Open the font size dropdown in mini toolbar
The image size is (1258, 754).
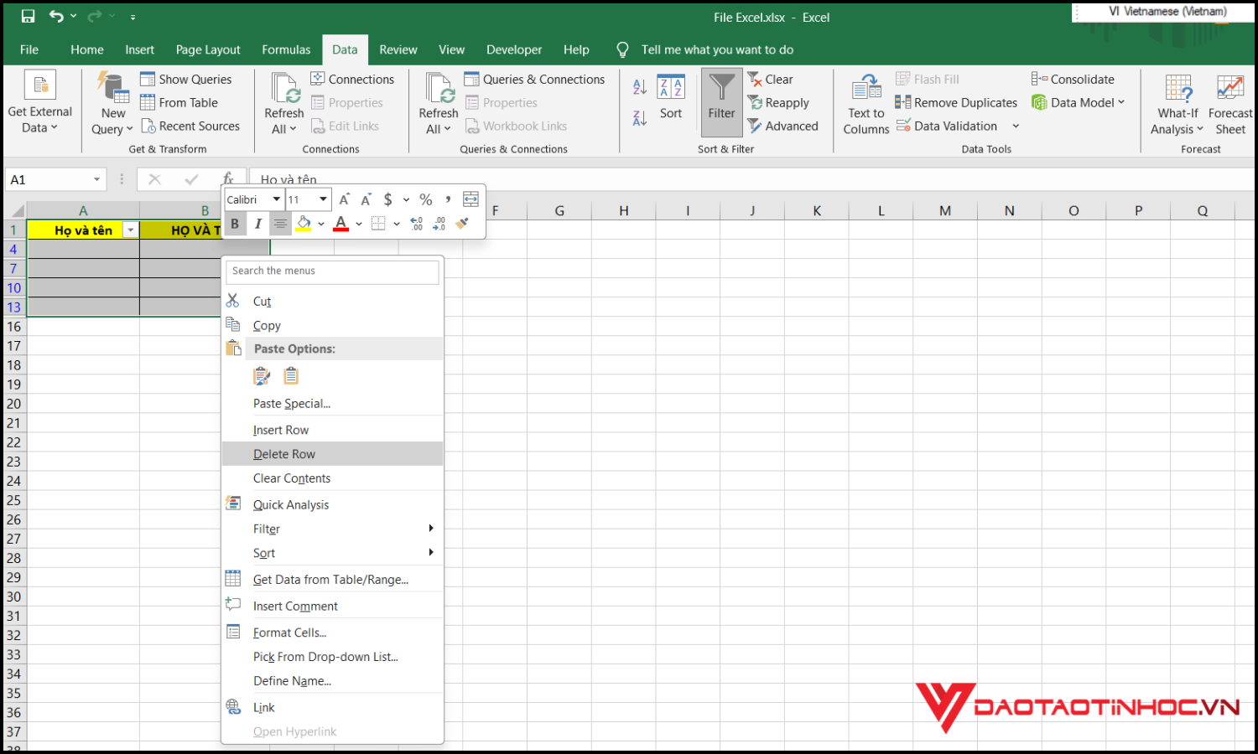(x=323, y=199)
